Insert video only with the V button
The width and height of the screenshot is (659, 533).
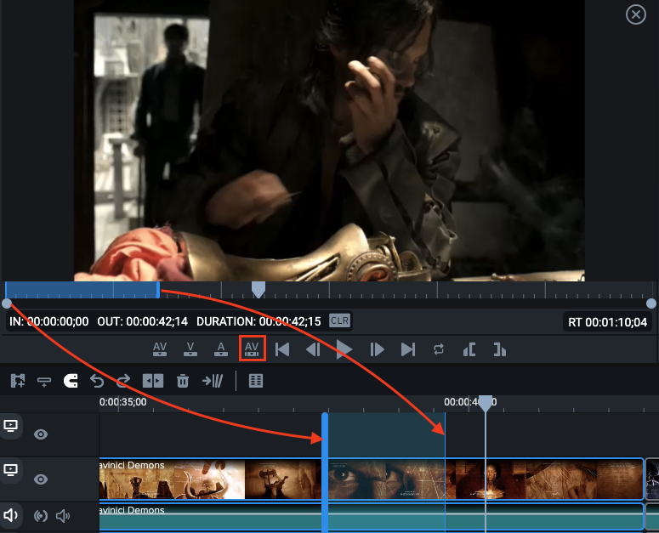pos(190,349)
